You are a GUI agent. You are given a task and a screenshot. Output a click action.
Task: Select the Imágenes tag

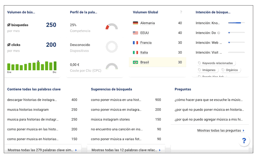[207, 70]
